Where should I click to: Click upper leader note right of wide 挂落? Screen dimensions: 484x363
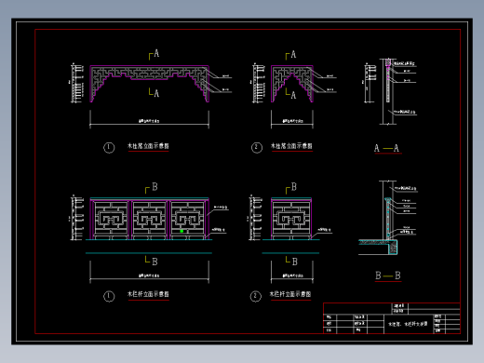pyautogui.click(x=226, y=76)
